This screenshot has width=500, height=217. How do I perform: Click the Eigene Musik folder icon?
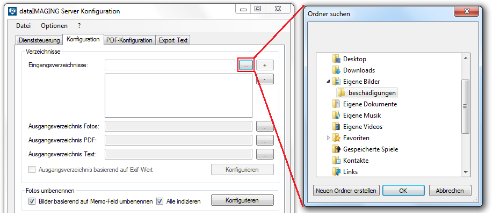(336, 115)
